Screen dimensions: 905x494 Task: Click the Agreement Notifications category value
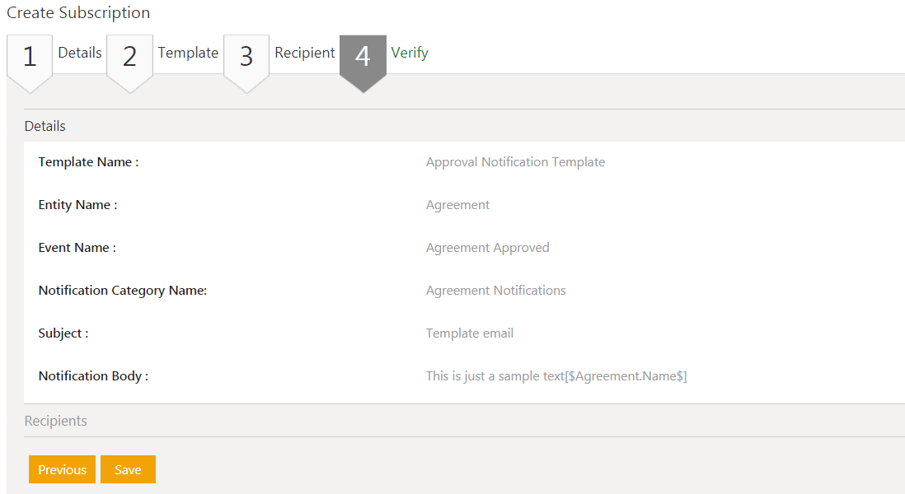pyautogui.click(x=495, y=291)
